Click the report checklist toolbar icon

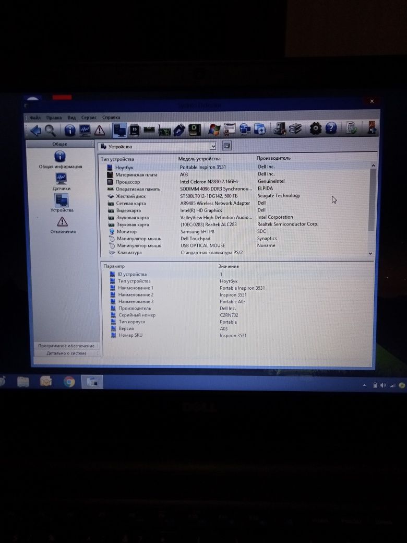coord(351,128)
